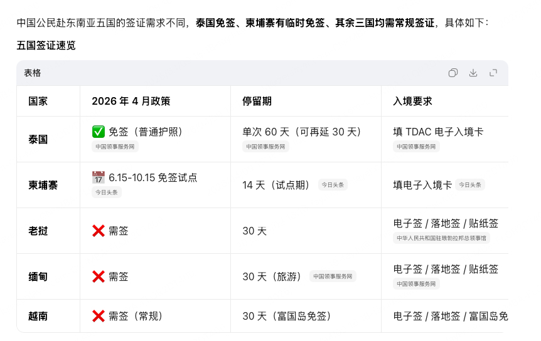Open 中国领事服务网 source beside 30 天（旅游）
541x341 pixels.
click(x=333, y=276)
